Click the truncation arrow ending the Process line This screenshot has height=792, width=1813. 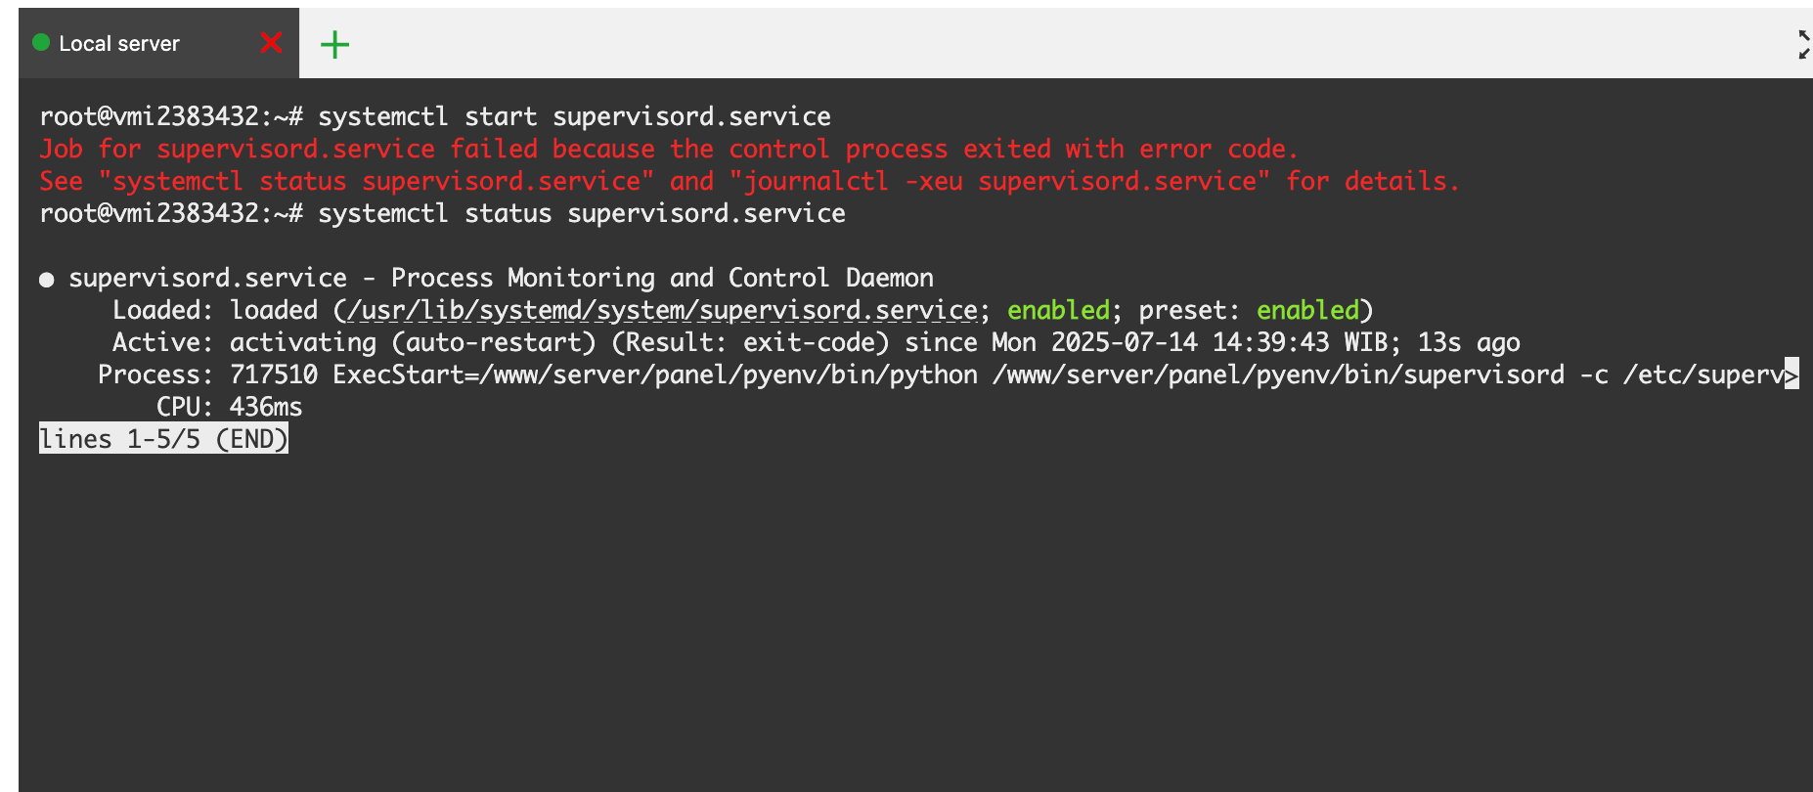click(1791, 374)
